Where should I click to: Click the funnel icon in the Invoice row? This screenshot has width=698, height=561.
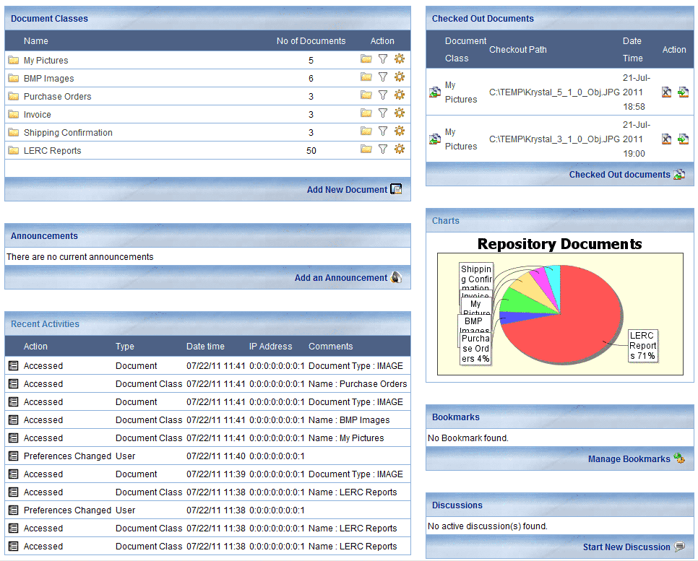tap(383, 113)
